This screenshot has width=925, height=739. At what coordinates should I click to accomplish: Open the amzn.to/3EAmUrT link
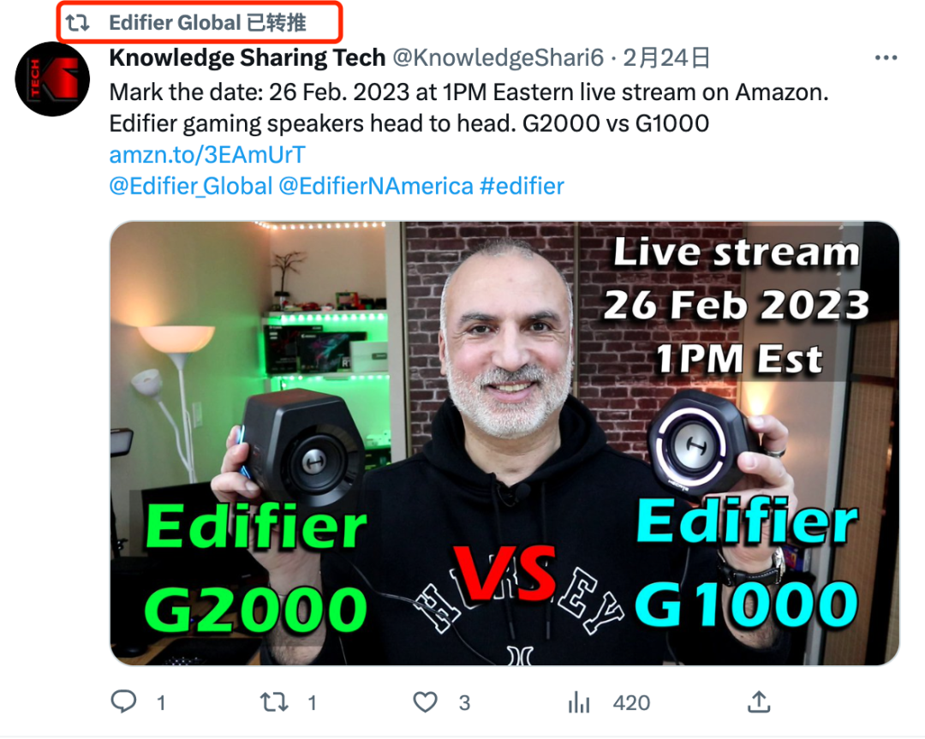(207, 154)
